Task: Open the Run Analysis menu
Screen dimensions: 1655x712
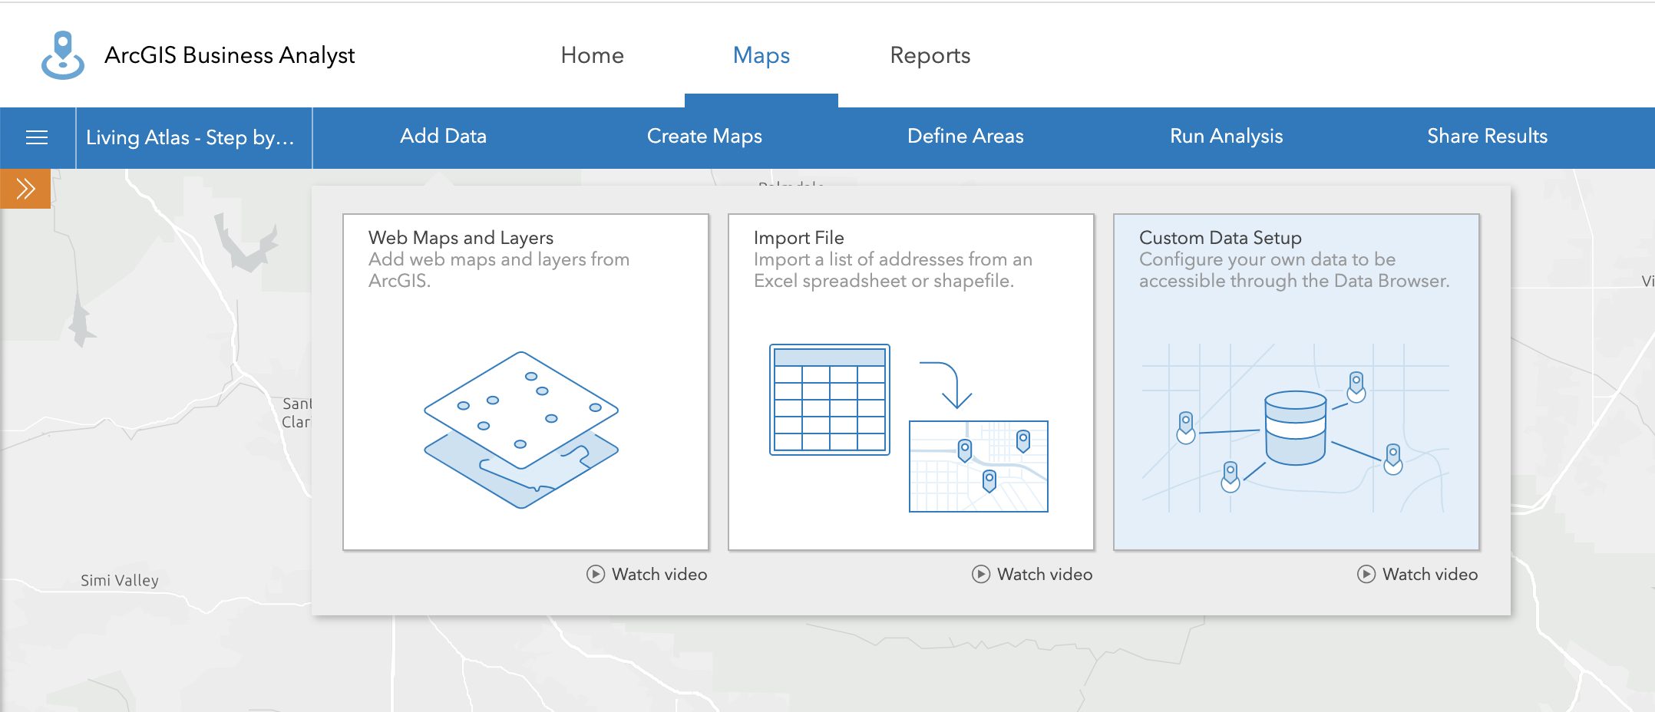Action: click(x=1227, y=137)
